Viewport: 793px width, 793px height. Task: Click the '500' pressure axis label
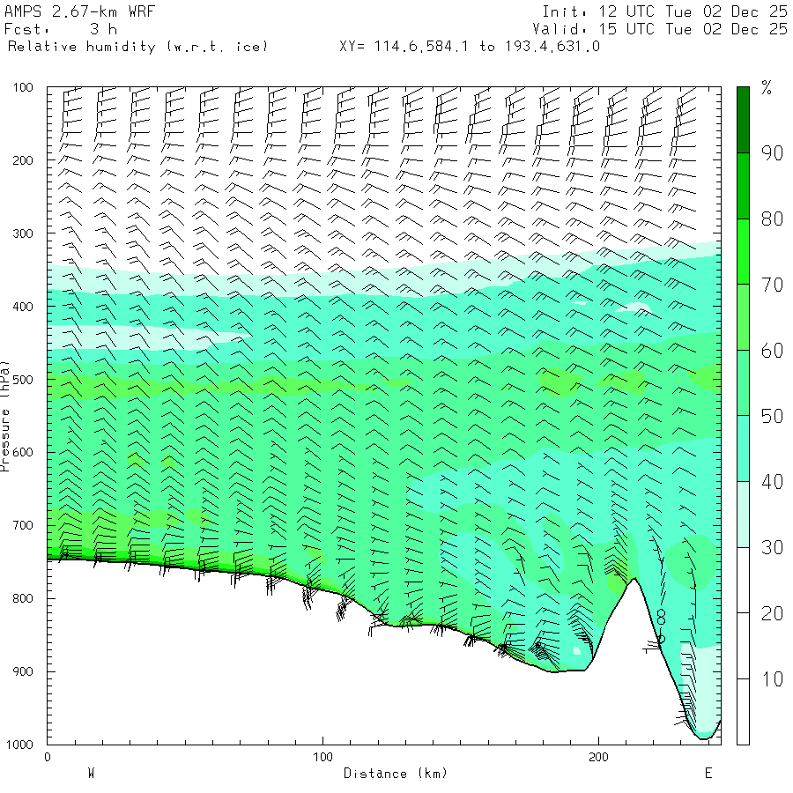[23, 380]
